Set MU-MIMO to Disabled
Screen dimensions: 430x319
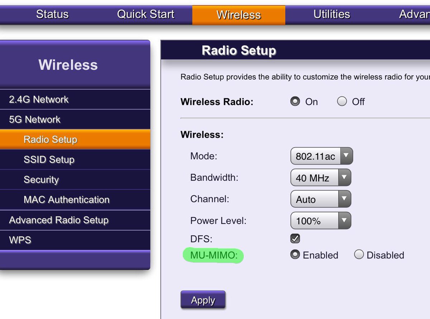[x=359, y=255]
